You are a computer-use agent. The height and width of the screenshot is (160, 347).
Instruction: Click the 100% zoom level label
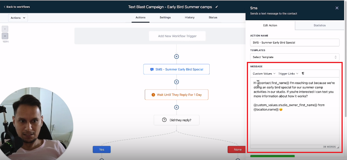(5, 42)
